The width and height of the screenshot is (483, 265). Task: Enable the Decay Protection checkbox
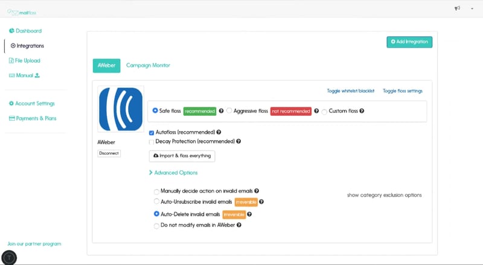(152, 142)
